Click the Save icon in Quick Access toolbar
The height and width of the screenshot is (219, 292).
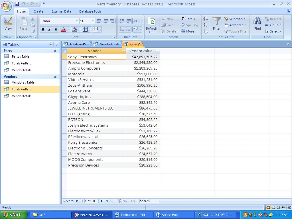click(x=17, y=3)
